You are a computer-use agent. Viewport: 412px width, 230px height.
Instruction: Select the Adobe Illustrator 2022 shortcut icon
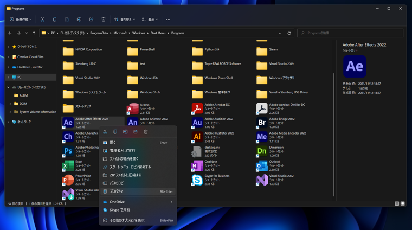197,137
